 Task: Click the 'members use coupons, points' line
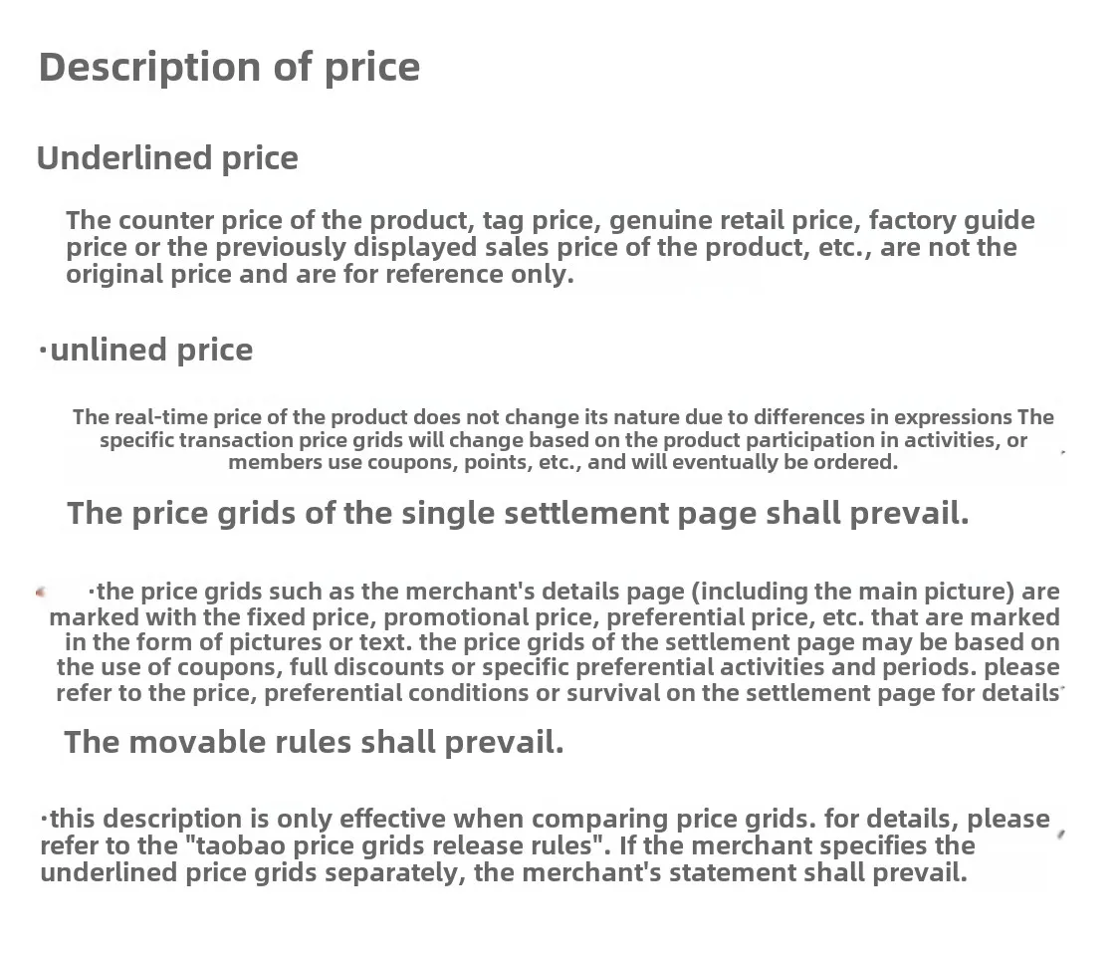562,462
